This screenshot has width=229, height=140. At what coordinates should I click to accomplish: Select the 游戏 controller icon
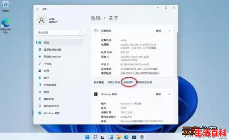click(40, 92)
